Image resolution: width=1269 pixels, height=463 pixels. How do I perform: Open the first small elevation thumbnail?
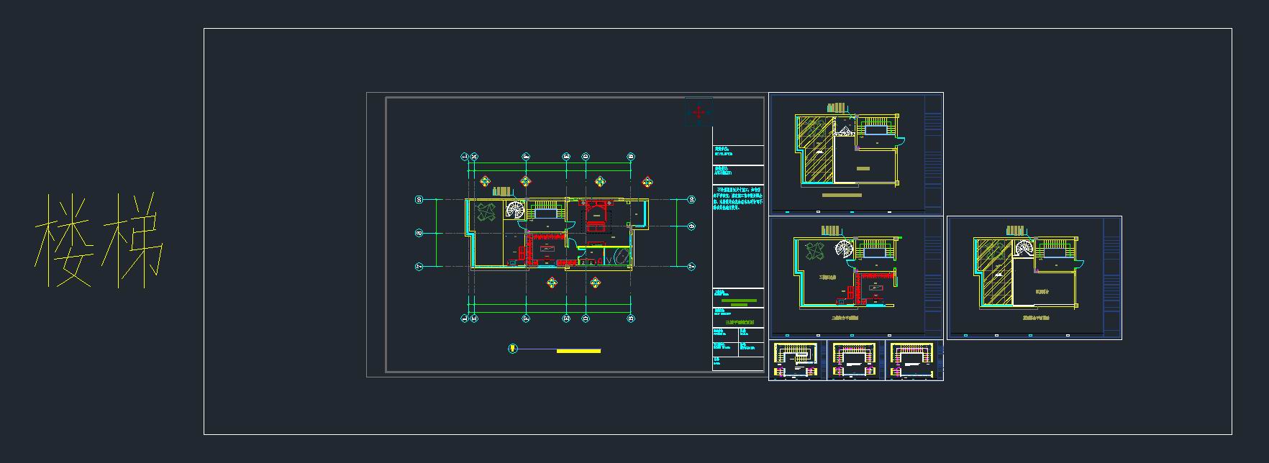(798, 360)
